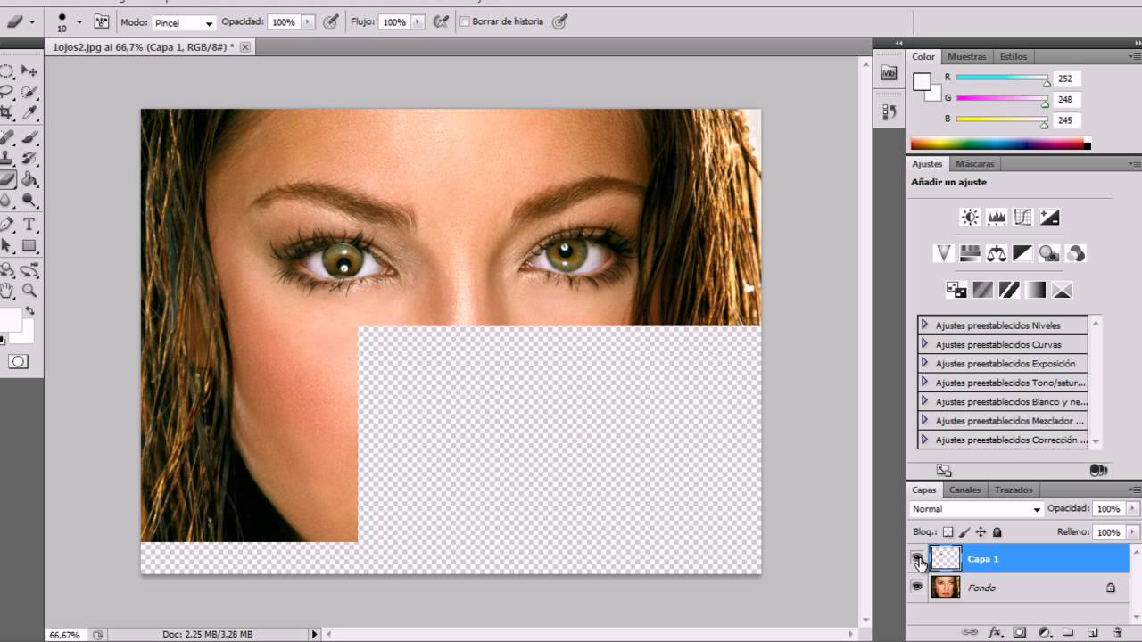
Task: Add a Color Balance adjustment
Action: (x=997, y=254)
